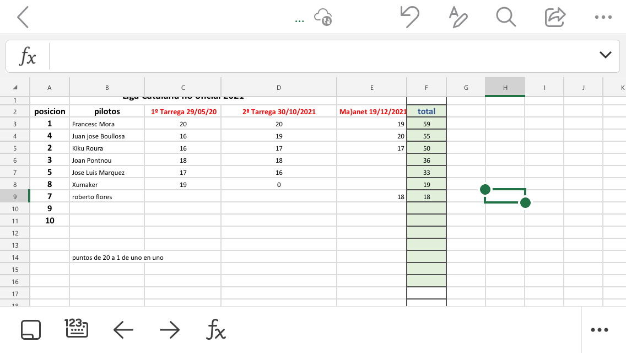Viewport: 626px width, 353px height.
Task: Move to next cell with right arrow
Action: tap(170, 330)
